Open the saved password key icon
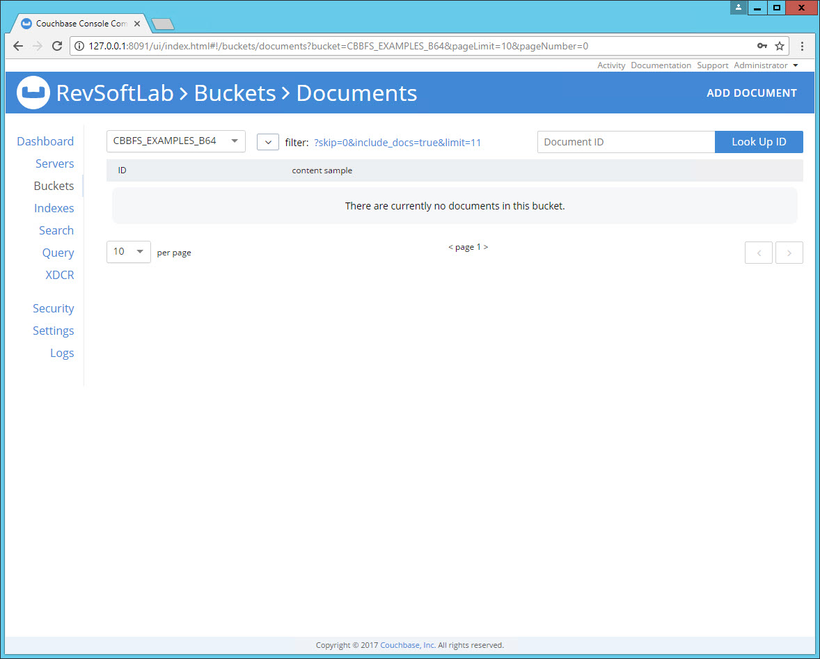The width and height of the screenshot is (820, 659). click(x=762, y=46)
